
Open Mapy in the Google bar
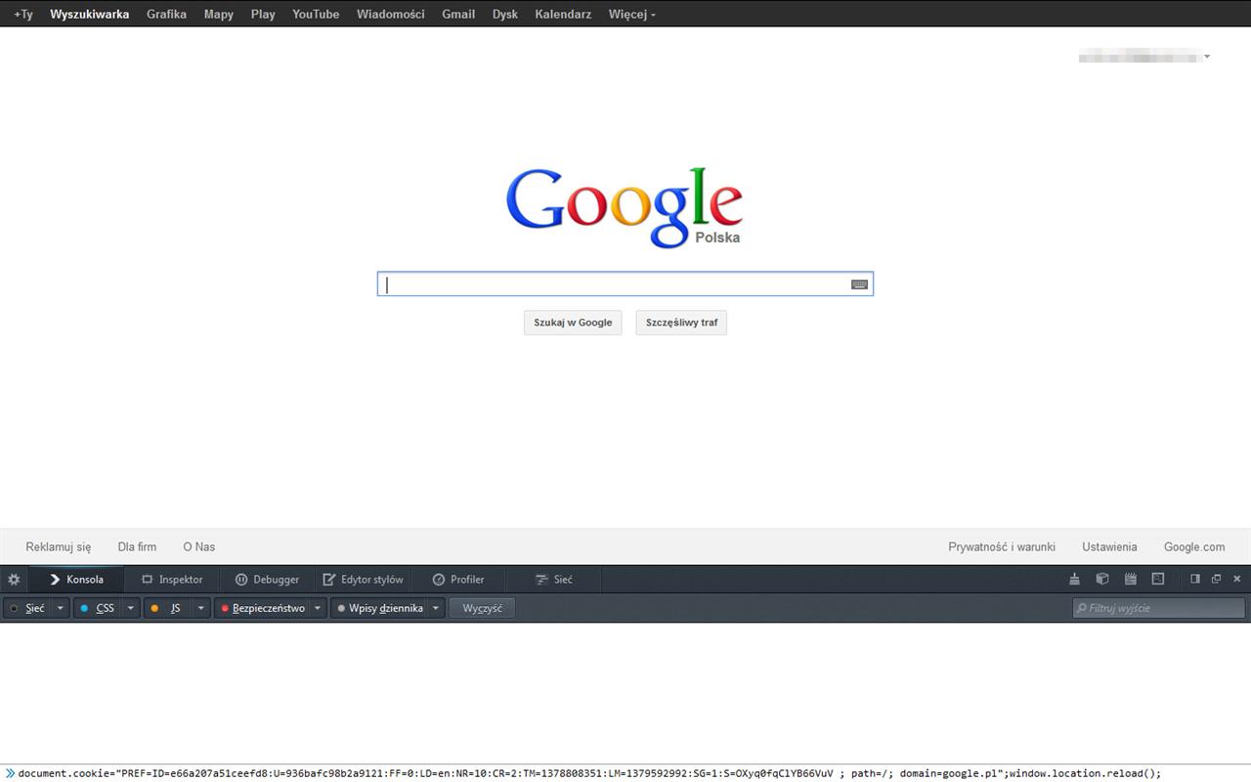pyautogui.click(x=219, y=14)
